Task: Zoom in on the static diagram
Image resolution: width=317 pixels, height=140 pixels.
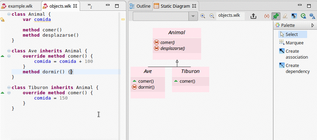Action: pyautogui.click(x=203, y=16)
